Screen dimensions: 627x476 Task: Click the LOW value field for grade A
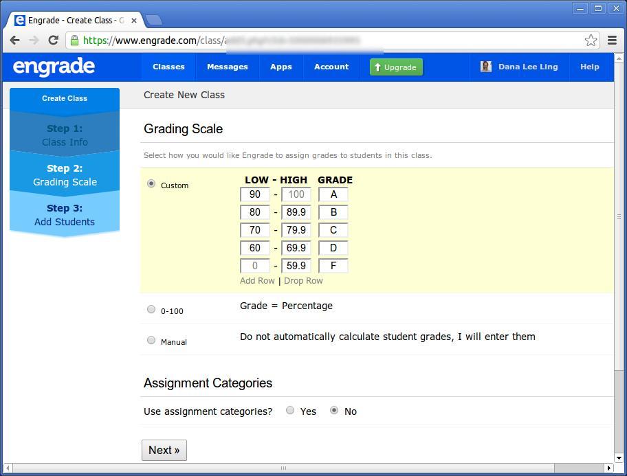tap(254, 194)
